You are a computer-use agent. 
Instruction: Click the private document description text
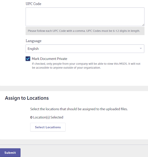pyautogui.click(x=86, y=66)
